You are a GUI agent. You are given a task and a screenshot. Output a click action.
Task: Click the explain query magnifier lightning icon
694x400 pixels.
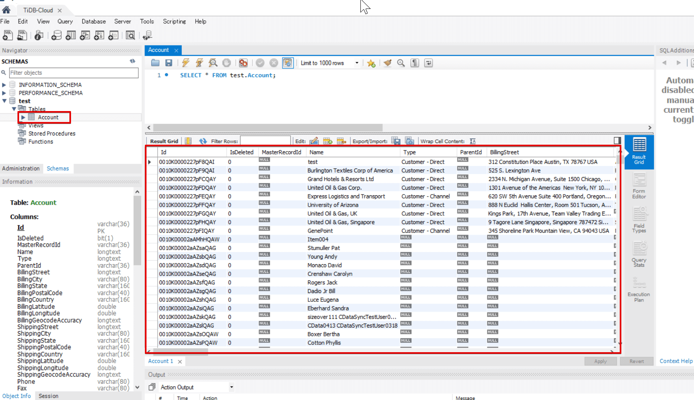tap(213, 63)
